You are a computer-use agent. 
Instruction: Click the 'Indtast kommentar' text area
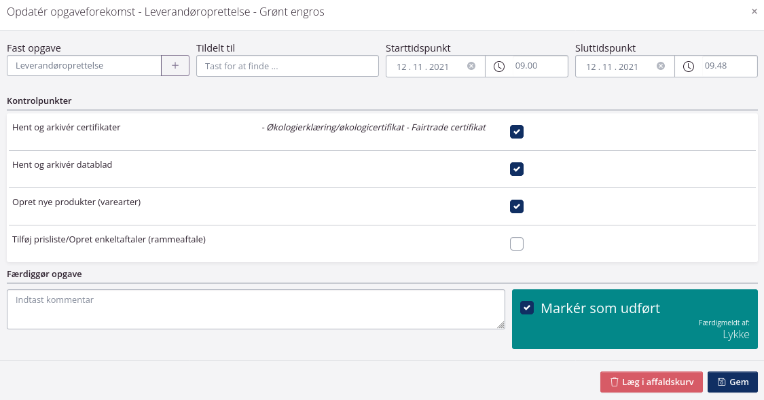coord(255,310)
